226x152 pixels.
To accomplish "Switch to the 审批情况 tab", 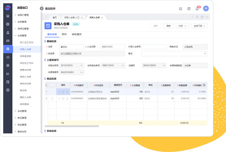I will point(76,34).
